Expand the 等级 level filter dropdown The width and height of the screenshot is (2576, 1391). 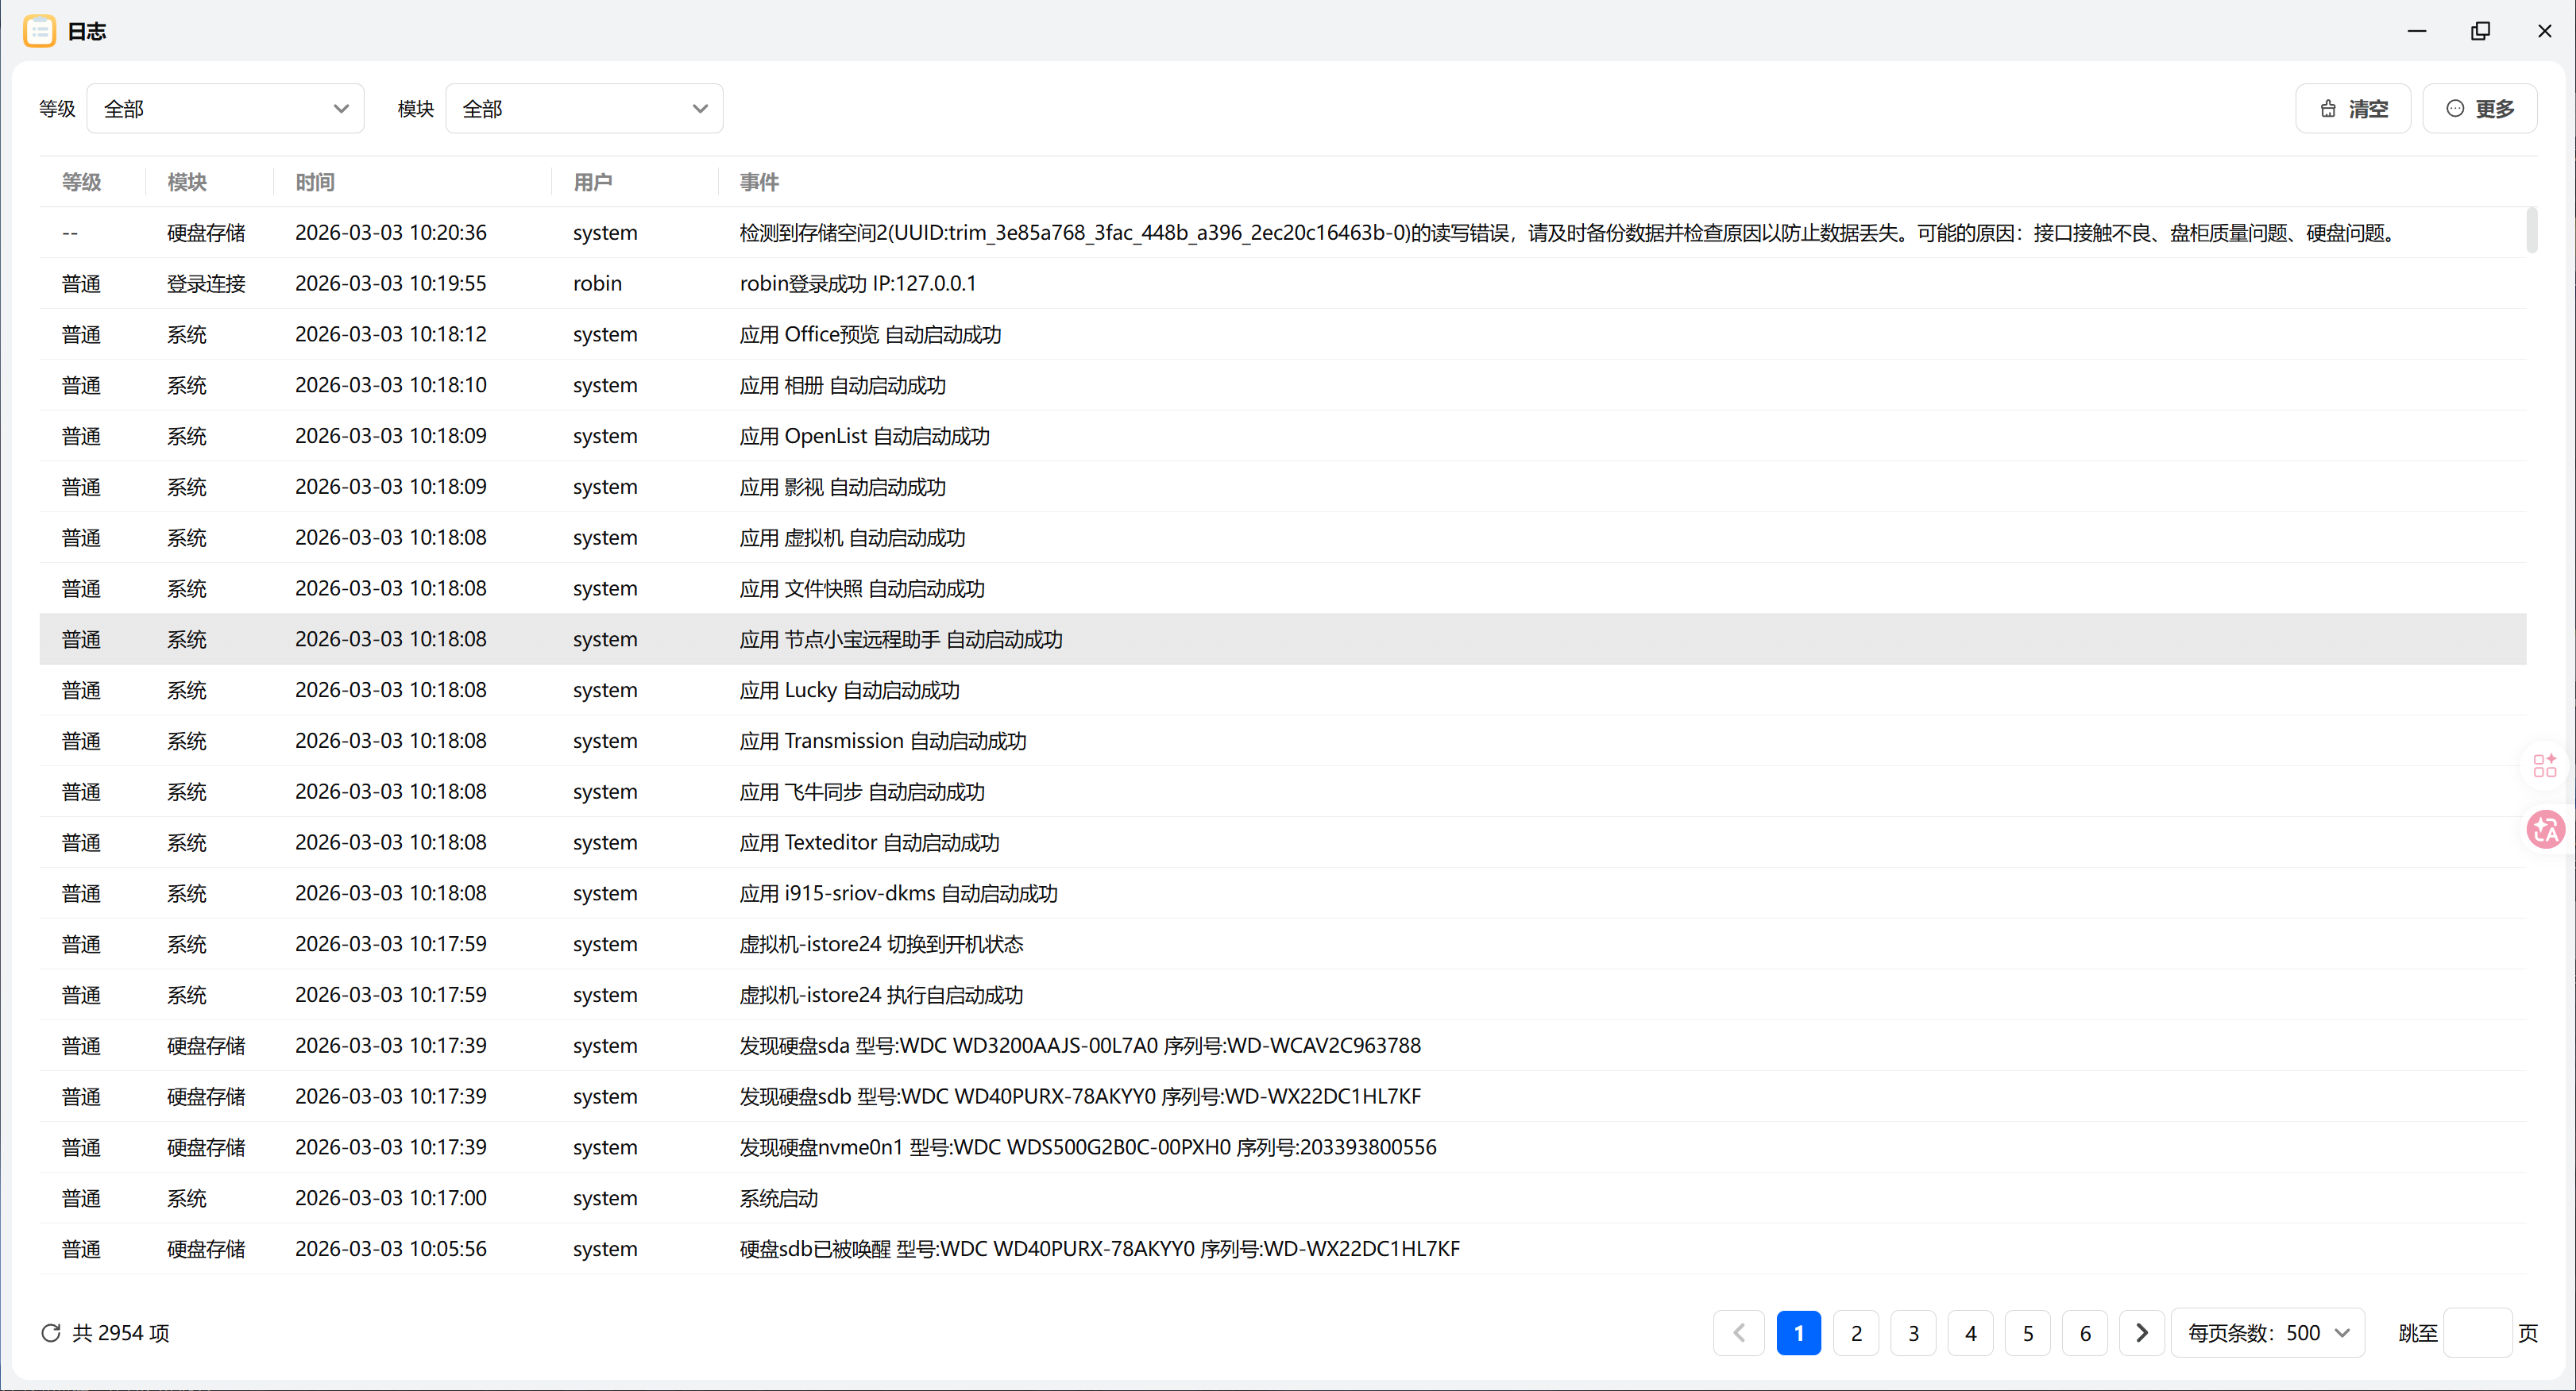(225, 109)
